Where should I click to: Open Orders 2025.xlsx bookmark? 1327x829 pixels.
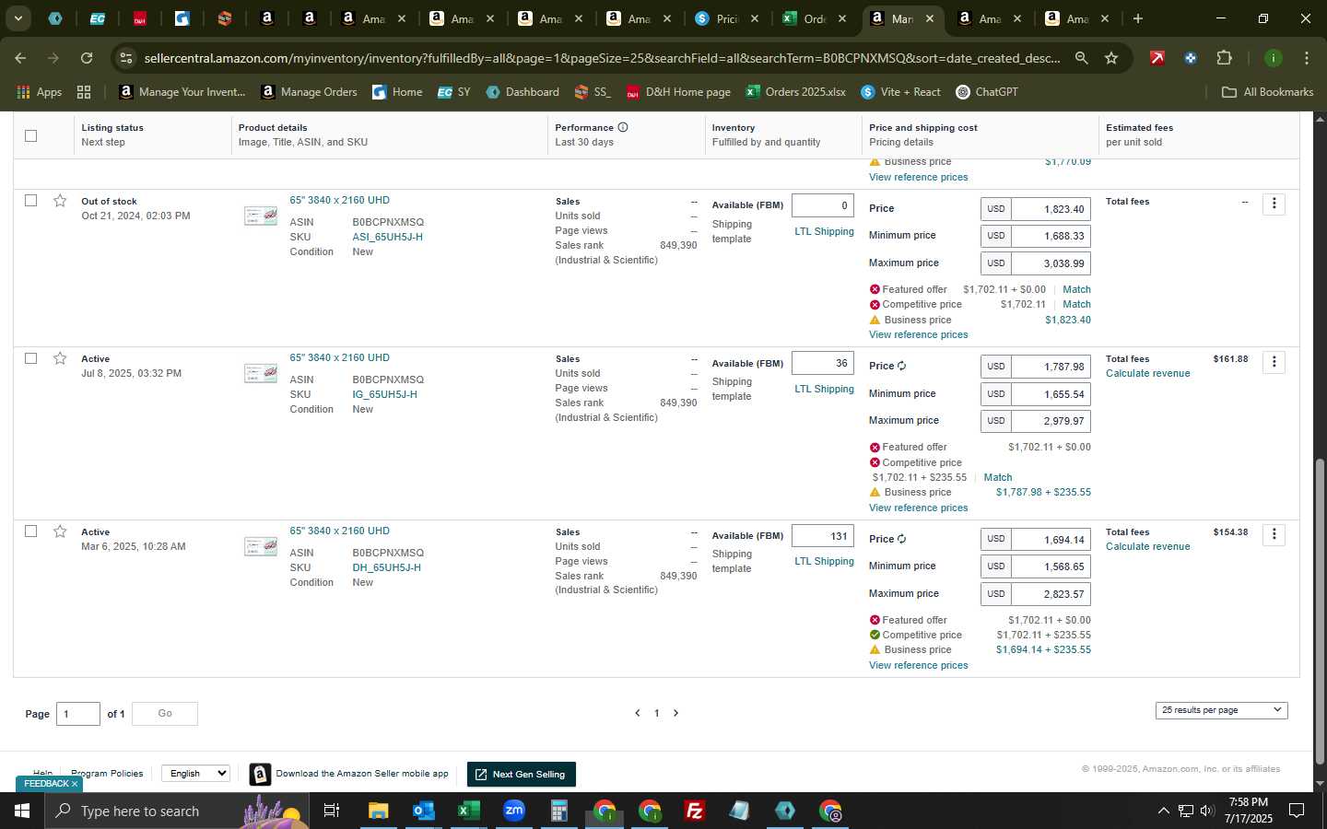795,92
